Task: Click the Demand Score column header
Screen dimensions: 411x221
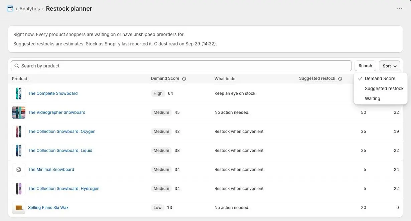Action: coord(165,78)
